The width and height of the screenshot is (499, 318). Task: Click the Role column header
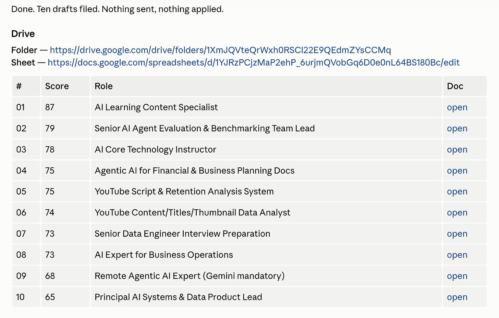[266, 86]
